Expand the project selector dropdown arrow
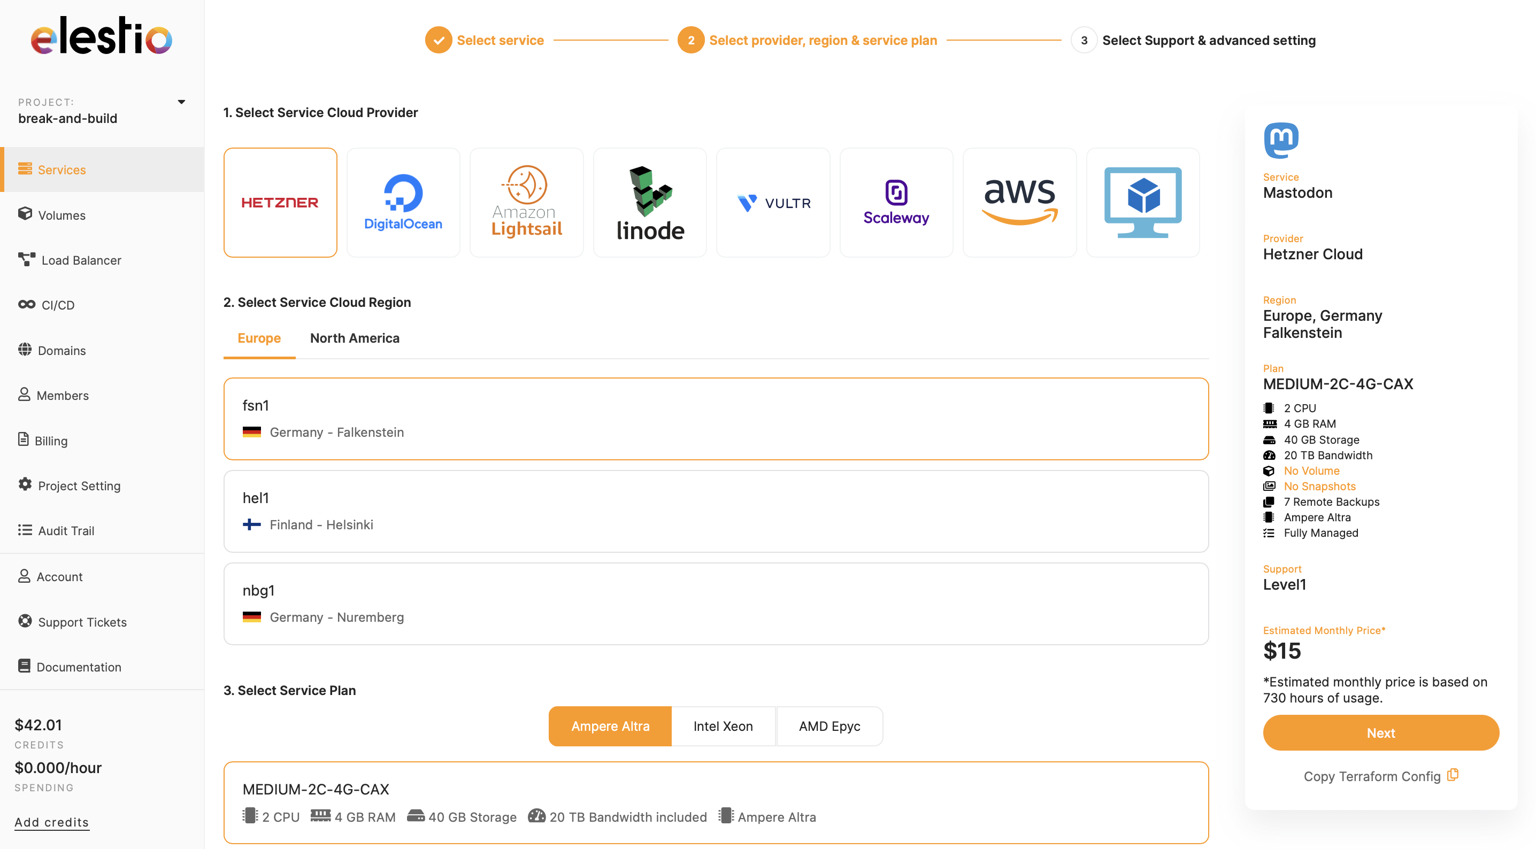 tap(181, 102)
